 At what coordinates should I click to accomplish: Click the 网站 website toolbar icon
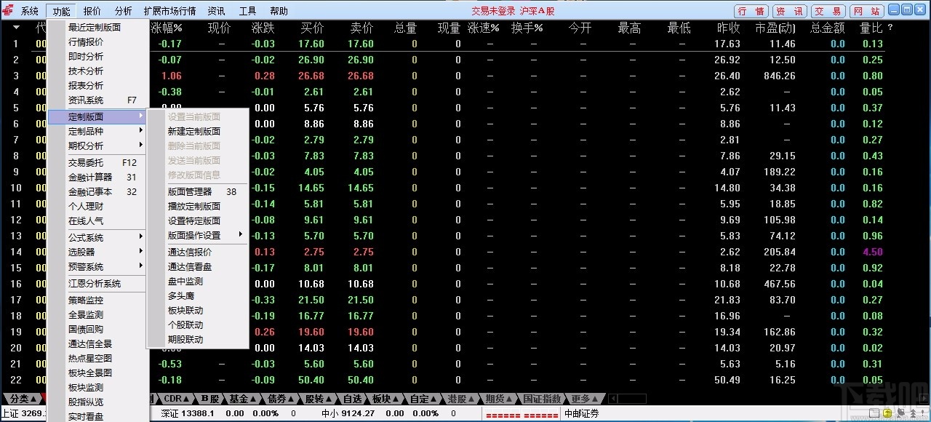coord(868,11)
